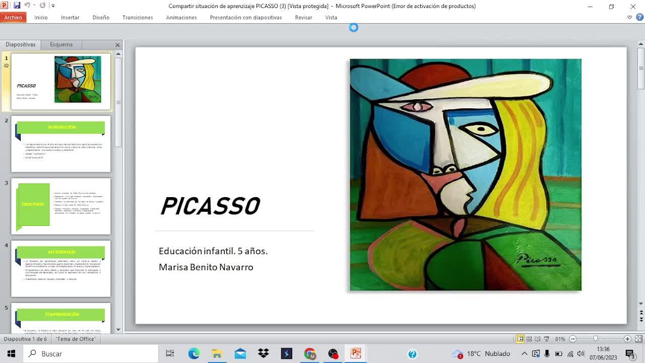The image size is (645, 363).
Task: Click the zoom in plus button
Action: (627, 339)
